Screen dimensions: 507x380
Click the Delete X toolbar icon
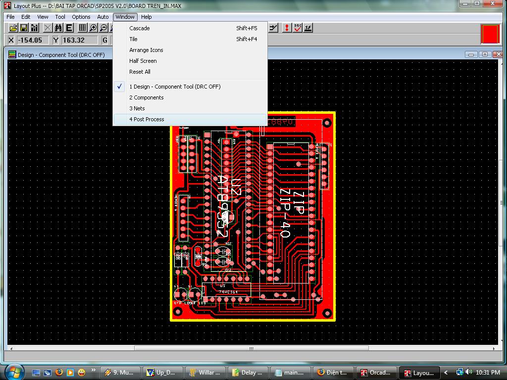coord(48,28)
